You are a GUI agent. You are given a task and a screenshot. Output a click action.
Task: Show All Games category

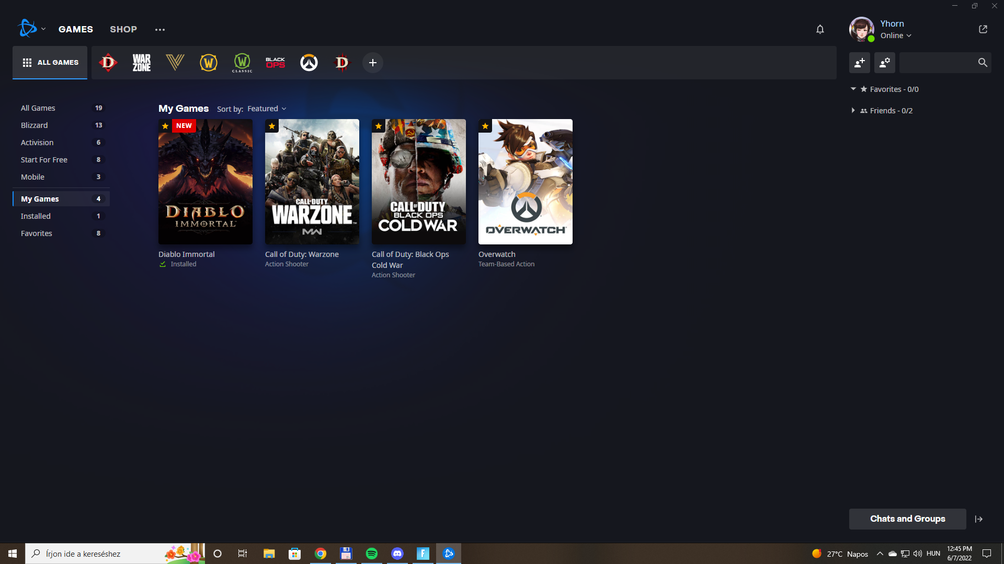(x=61, y=108)
